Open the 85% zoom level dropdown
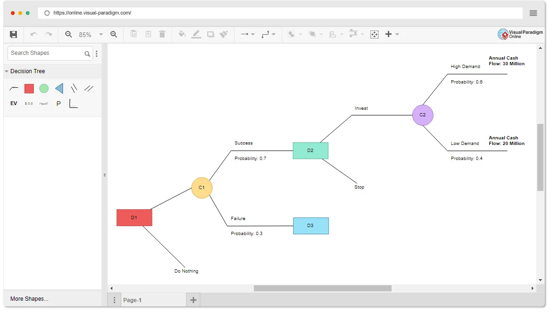 101,34
